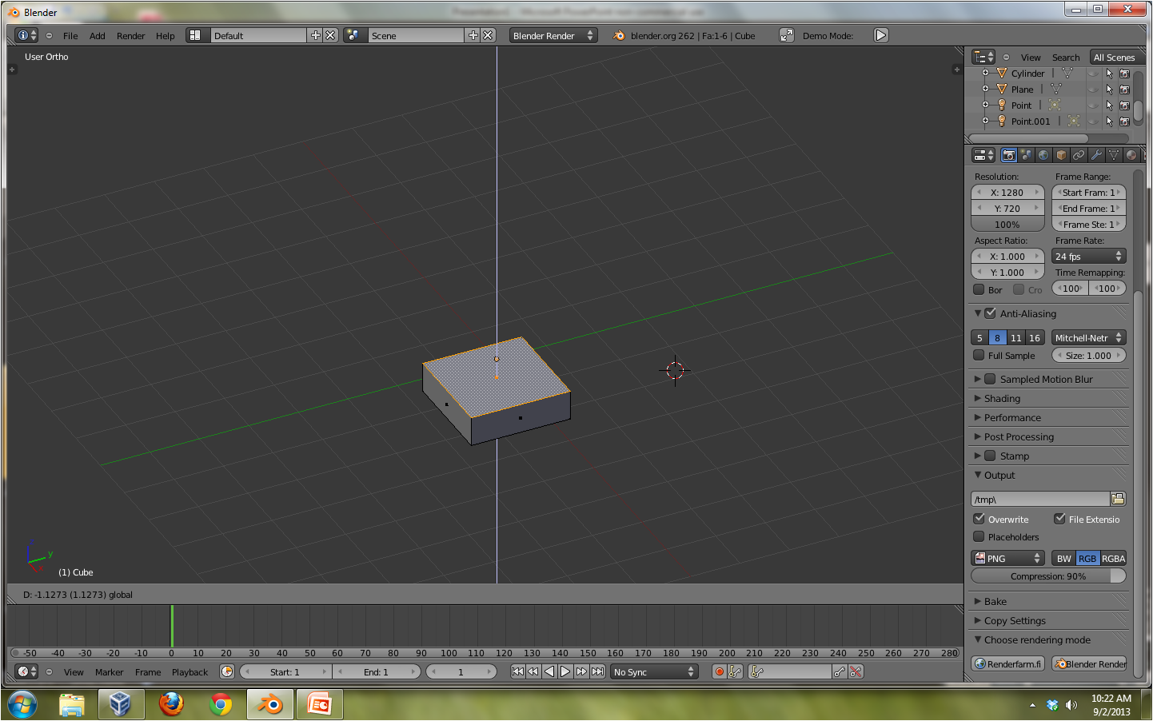
Task: Open PowerPoint from the taskbar
Action: [320, 703]
